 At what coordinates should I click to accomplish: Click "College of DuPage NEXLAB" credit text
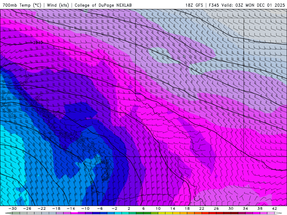click(x=103, y=5)
